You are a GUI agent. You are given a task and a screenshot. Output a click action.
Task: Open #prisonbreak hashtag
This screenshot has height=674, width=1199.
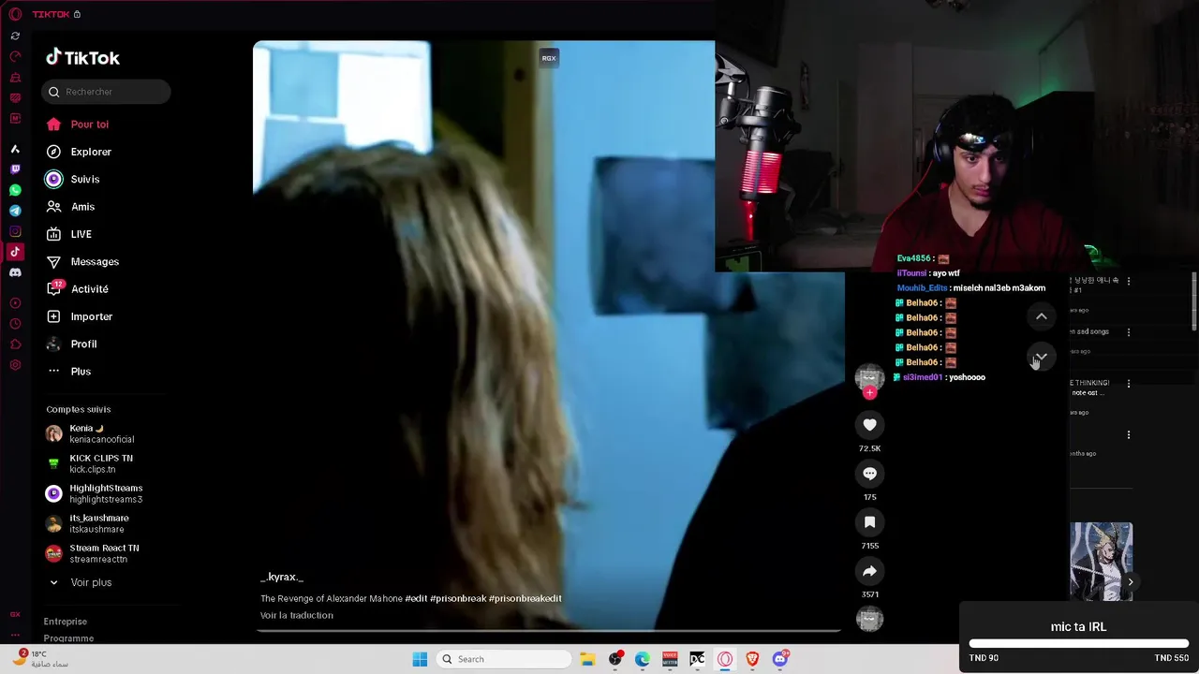(x=458, y=598)
